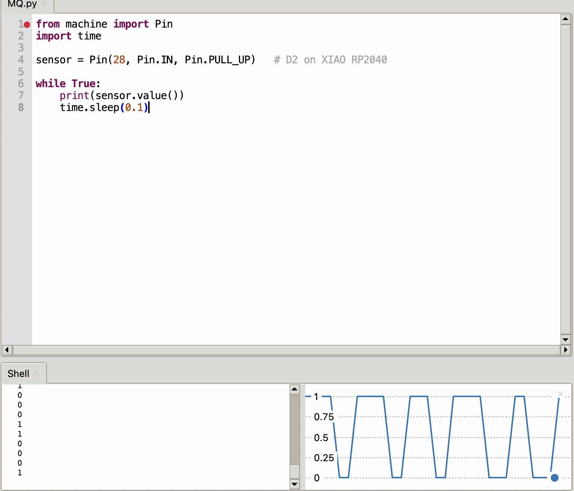Screen dimensions: 574x491
Task: Click the editor's horizontal scroll left arrow
Action: 7,350
